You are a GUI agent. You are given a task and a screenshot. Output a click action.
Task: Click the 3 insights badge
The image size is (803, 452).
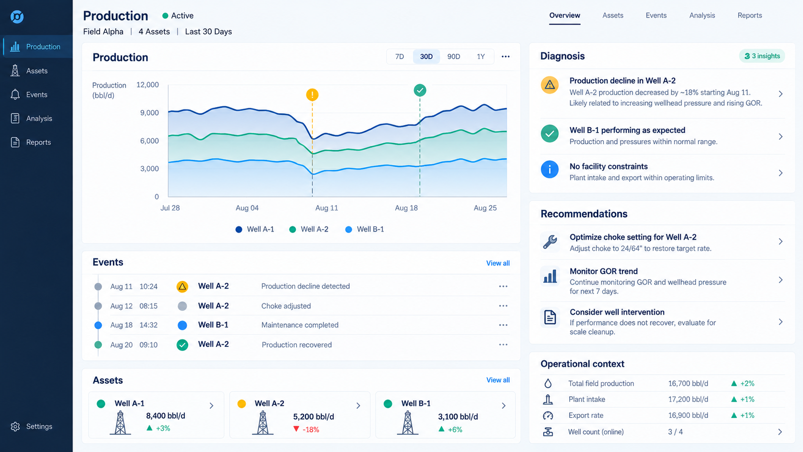(762, 56)
